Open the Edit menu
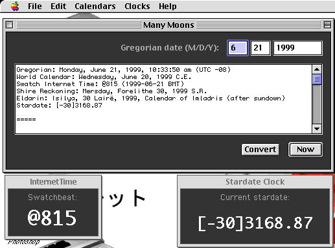Image resolution: width=335 pixels, height=248 pixels. point(58,6)
